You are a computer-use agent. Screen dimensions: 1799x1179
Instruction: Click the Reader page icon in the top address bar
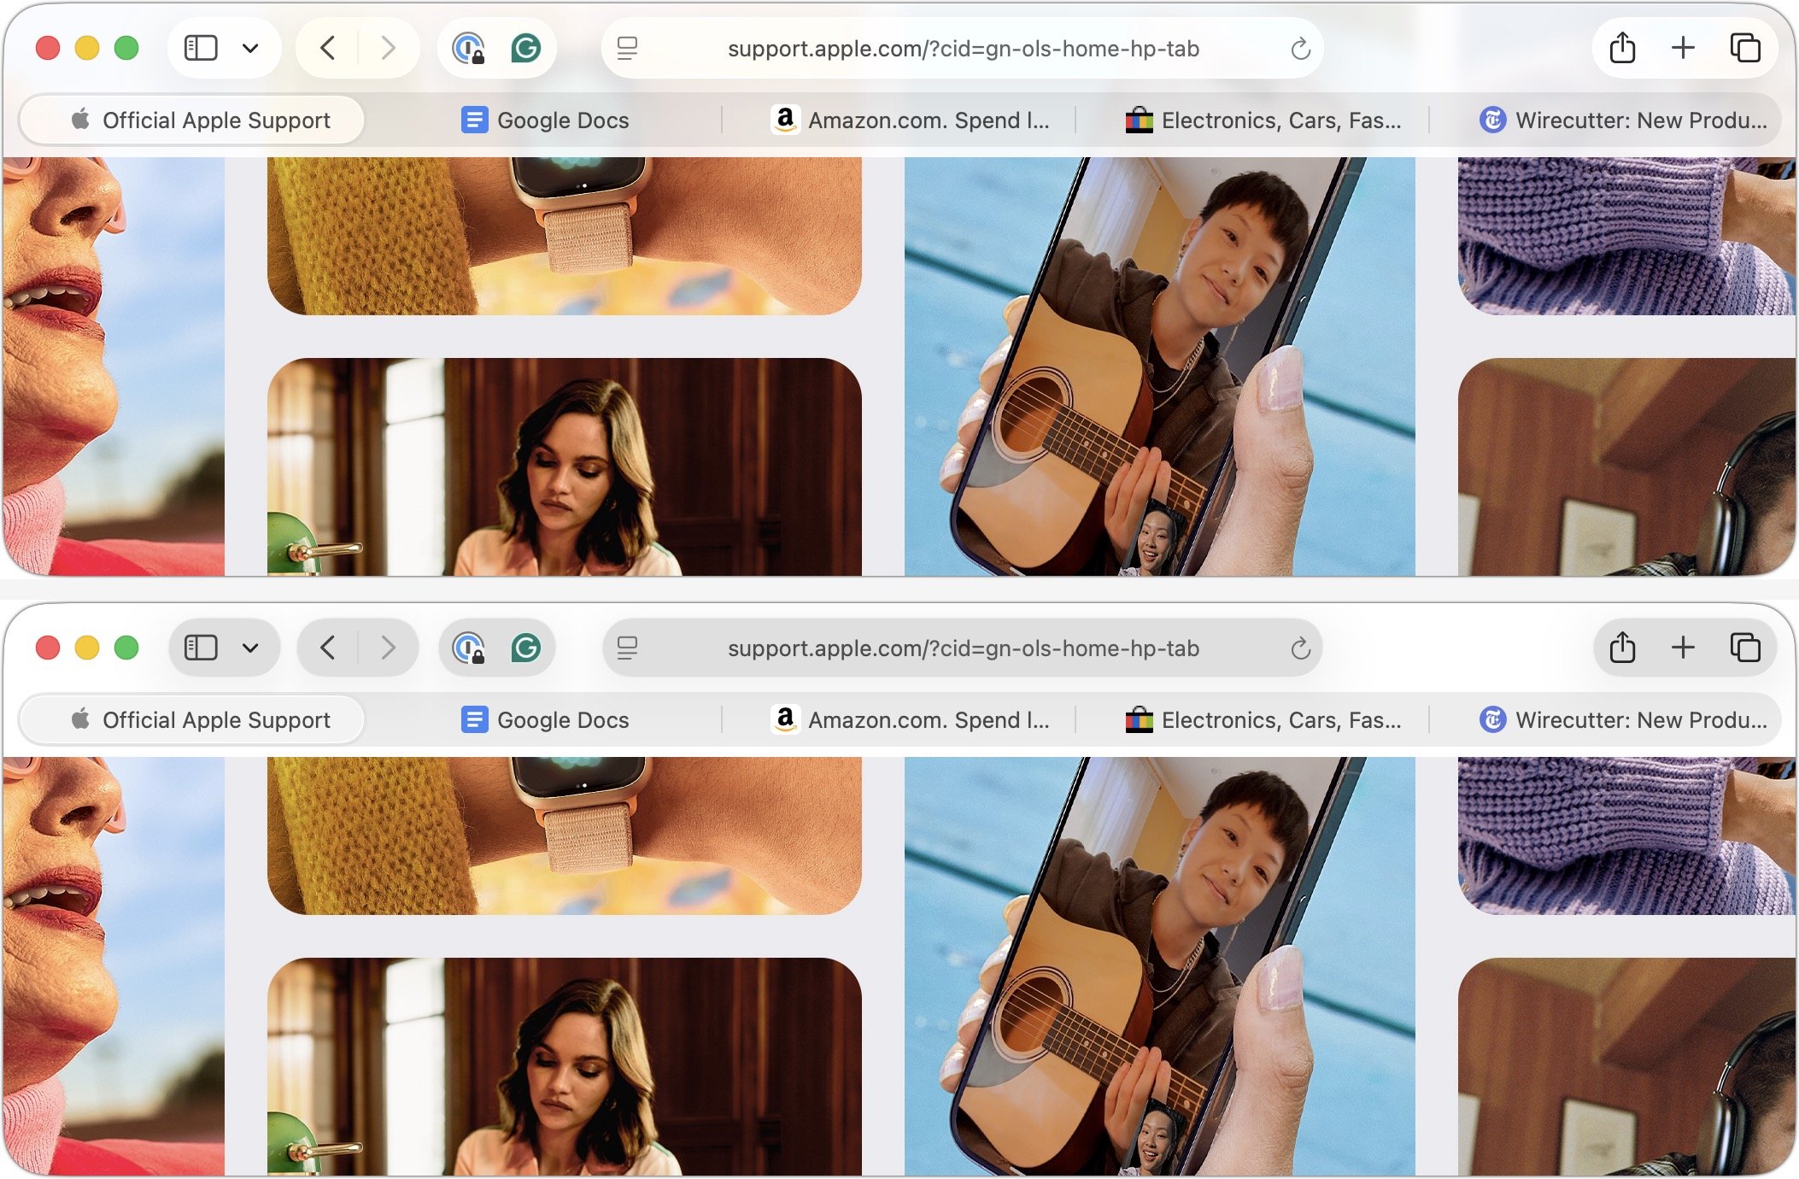click(x=627, y=49)
